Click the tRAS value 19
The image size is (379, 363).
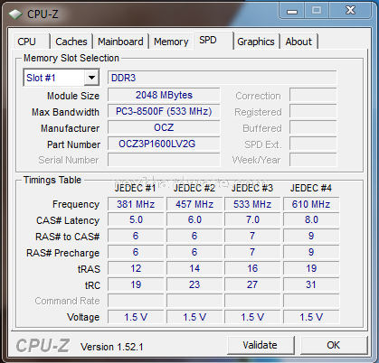coord(311,268)
